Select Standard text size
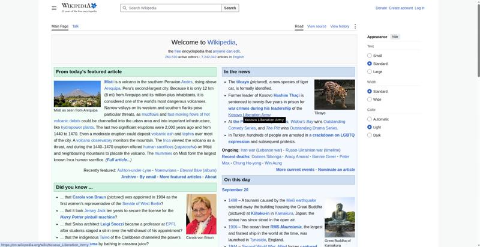The width and height of the screenshot is (480, 247). coord(370,64)
